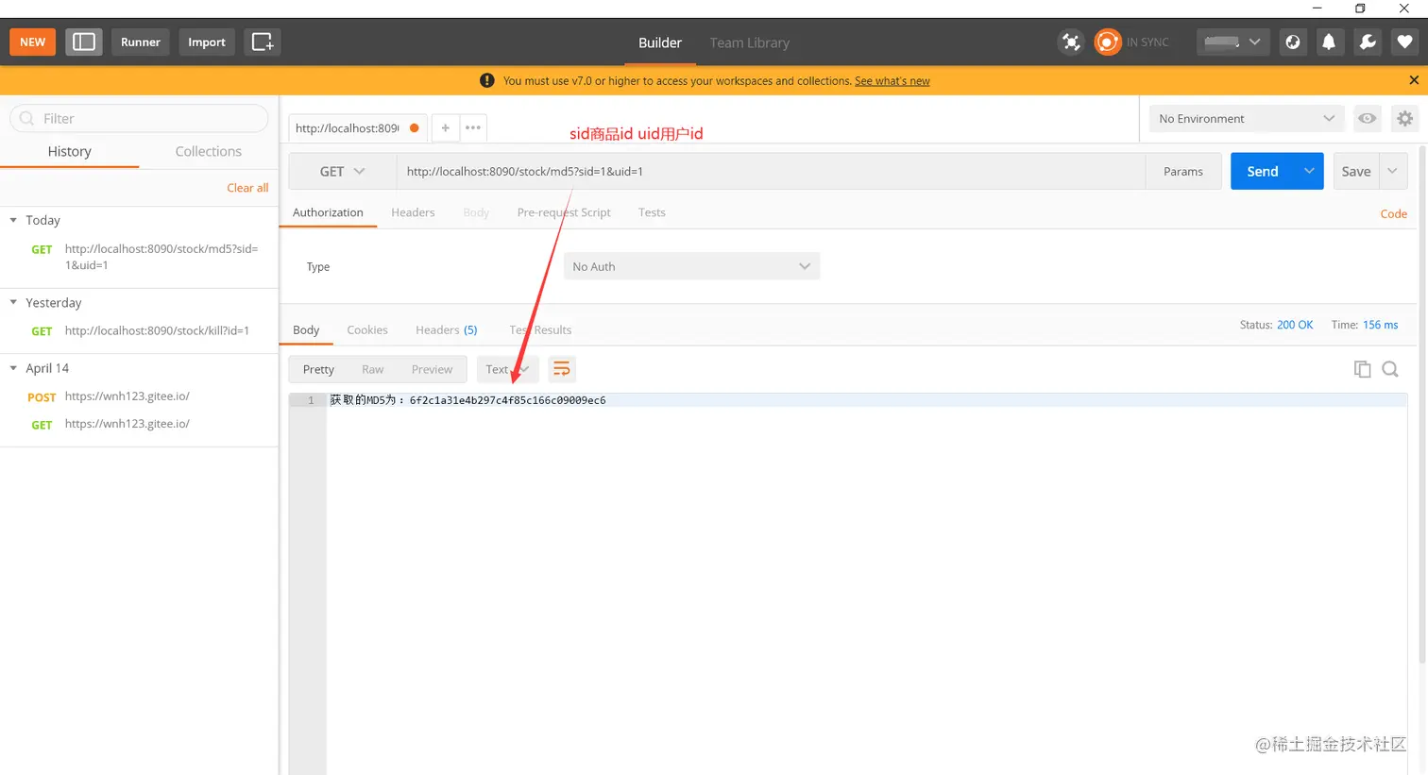1428x775 pixels.
Task: Collapse the Today history group
Action: point(13,220)
